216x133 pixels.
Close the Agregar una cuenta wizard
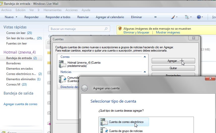[210, 78]
